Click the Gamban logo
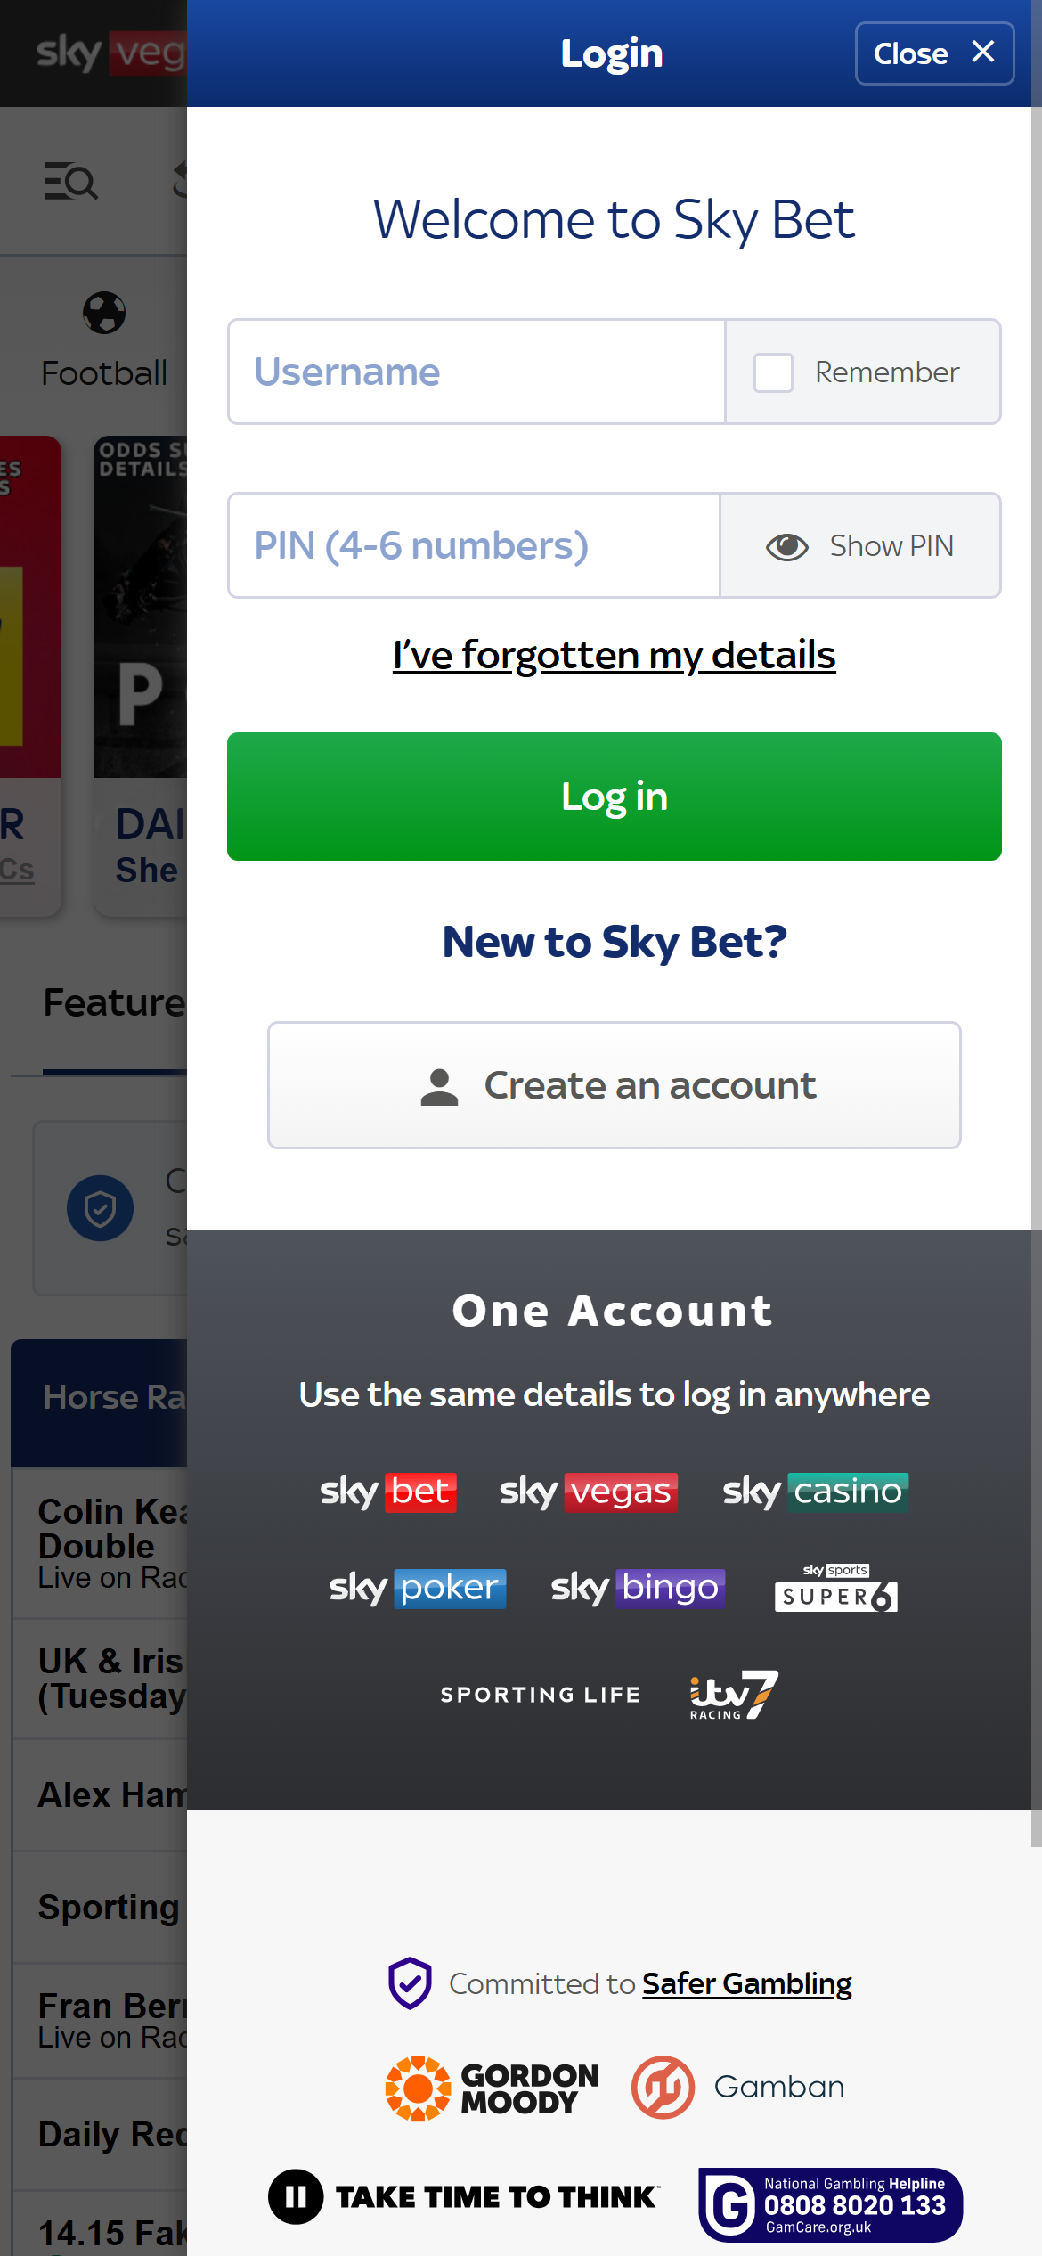1042x2256 pixels. coord(737,2087)
